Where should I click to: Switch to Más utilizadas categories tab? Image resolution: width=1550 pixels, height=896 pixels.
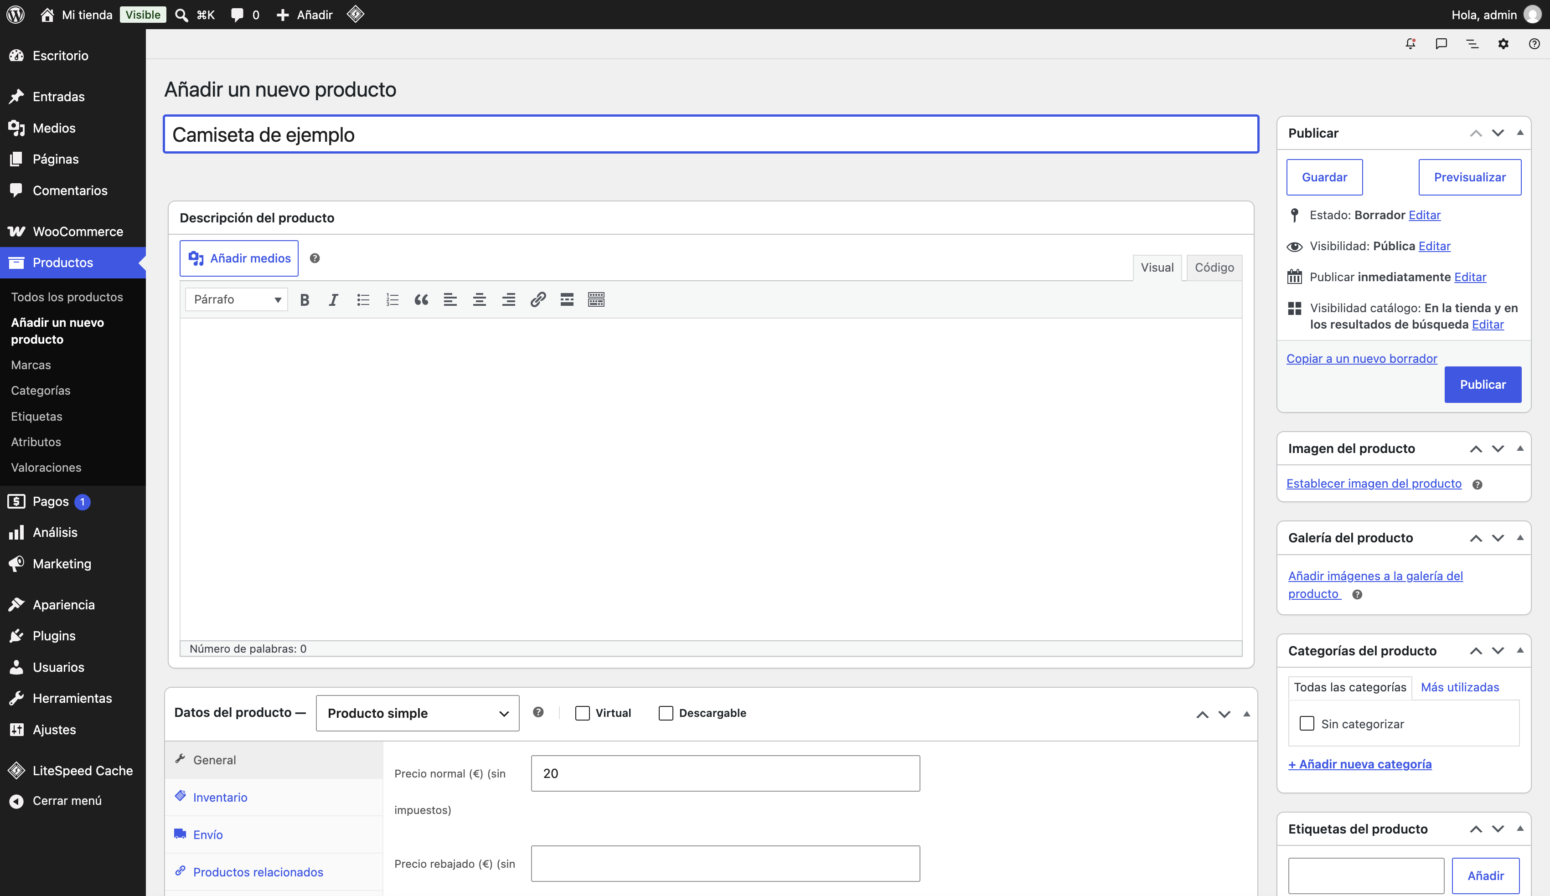pyautogui.click(x=1460, y=687)
